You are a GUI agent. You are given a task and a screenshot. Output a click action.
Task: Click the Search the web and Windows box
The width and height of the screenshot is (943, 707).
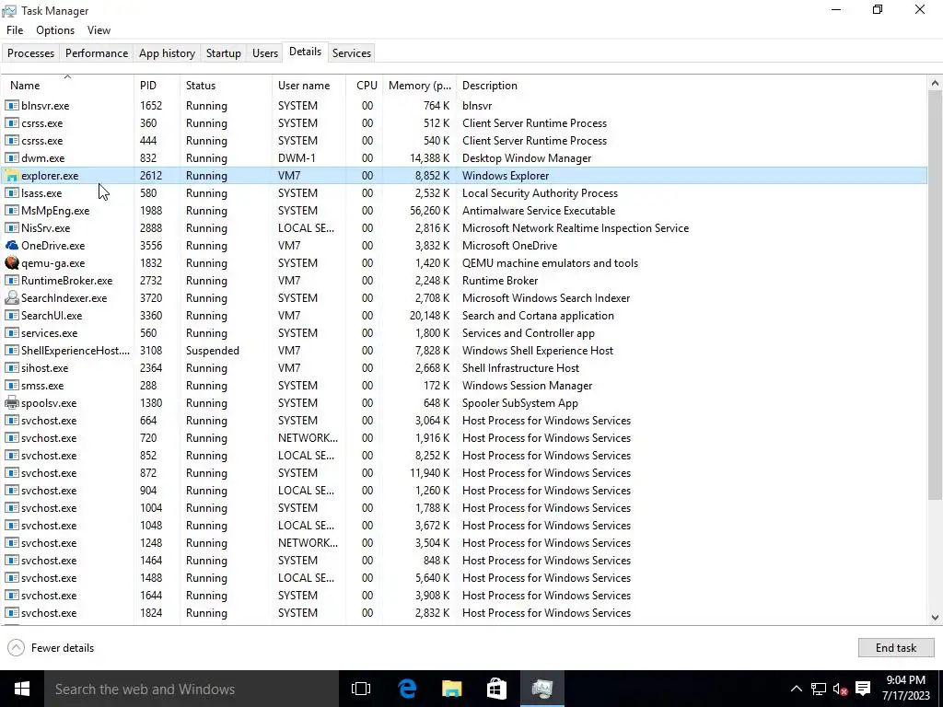pyautogui.click(x=192, y=689)
